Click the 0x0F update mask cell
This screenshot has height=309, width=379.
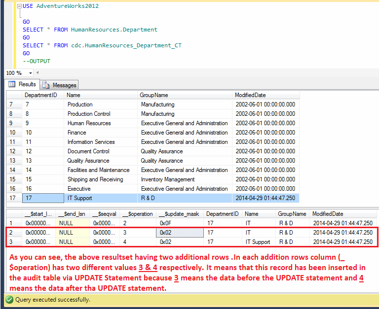pyautogui.click(x=165, y=223)
